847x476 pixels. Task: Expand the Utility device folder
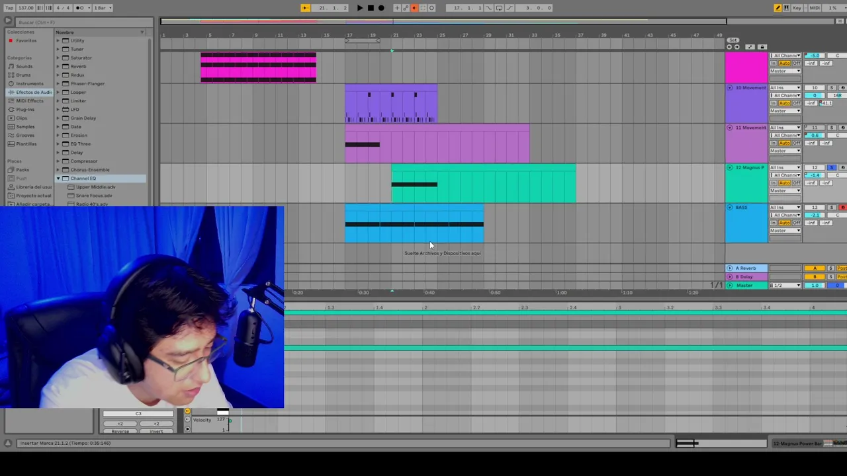pyautogui.click(x=58, y=41)
